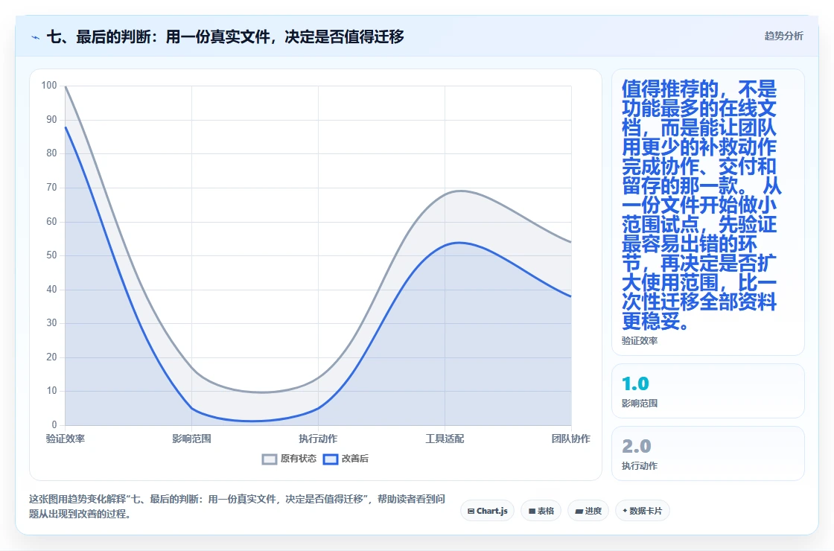Image resolution: width=834 pixels, height=551 pixels.
Task: Click the diamond icon in 数据卡片 chip
Action: 625,511
